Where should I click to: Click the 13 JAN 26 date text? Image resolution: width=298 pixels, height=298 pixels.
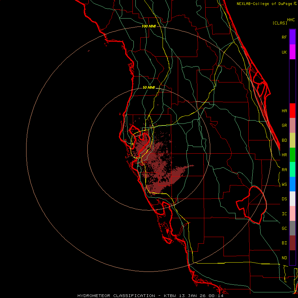point(192,296)
